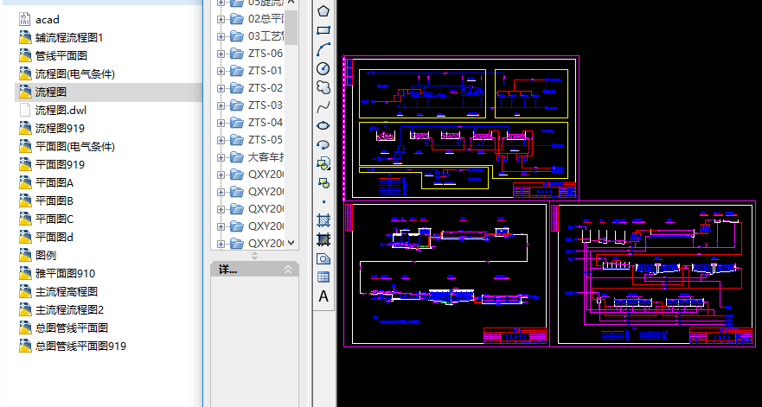The height and width of the screenshot is (407, 762).
Task: Select the 总图管线平面图 drawing file
Action: tap(63, 328)
